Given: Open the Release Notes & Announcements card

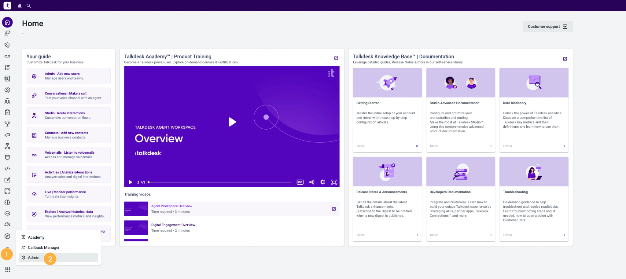Looking at the screenshot, I should [387, 199].
